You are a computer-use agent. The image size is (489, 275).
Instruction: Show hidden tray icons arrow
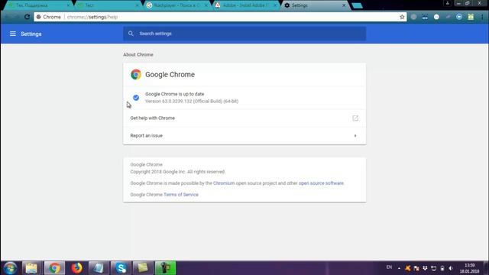399,268
